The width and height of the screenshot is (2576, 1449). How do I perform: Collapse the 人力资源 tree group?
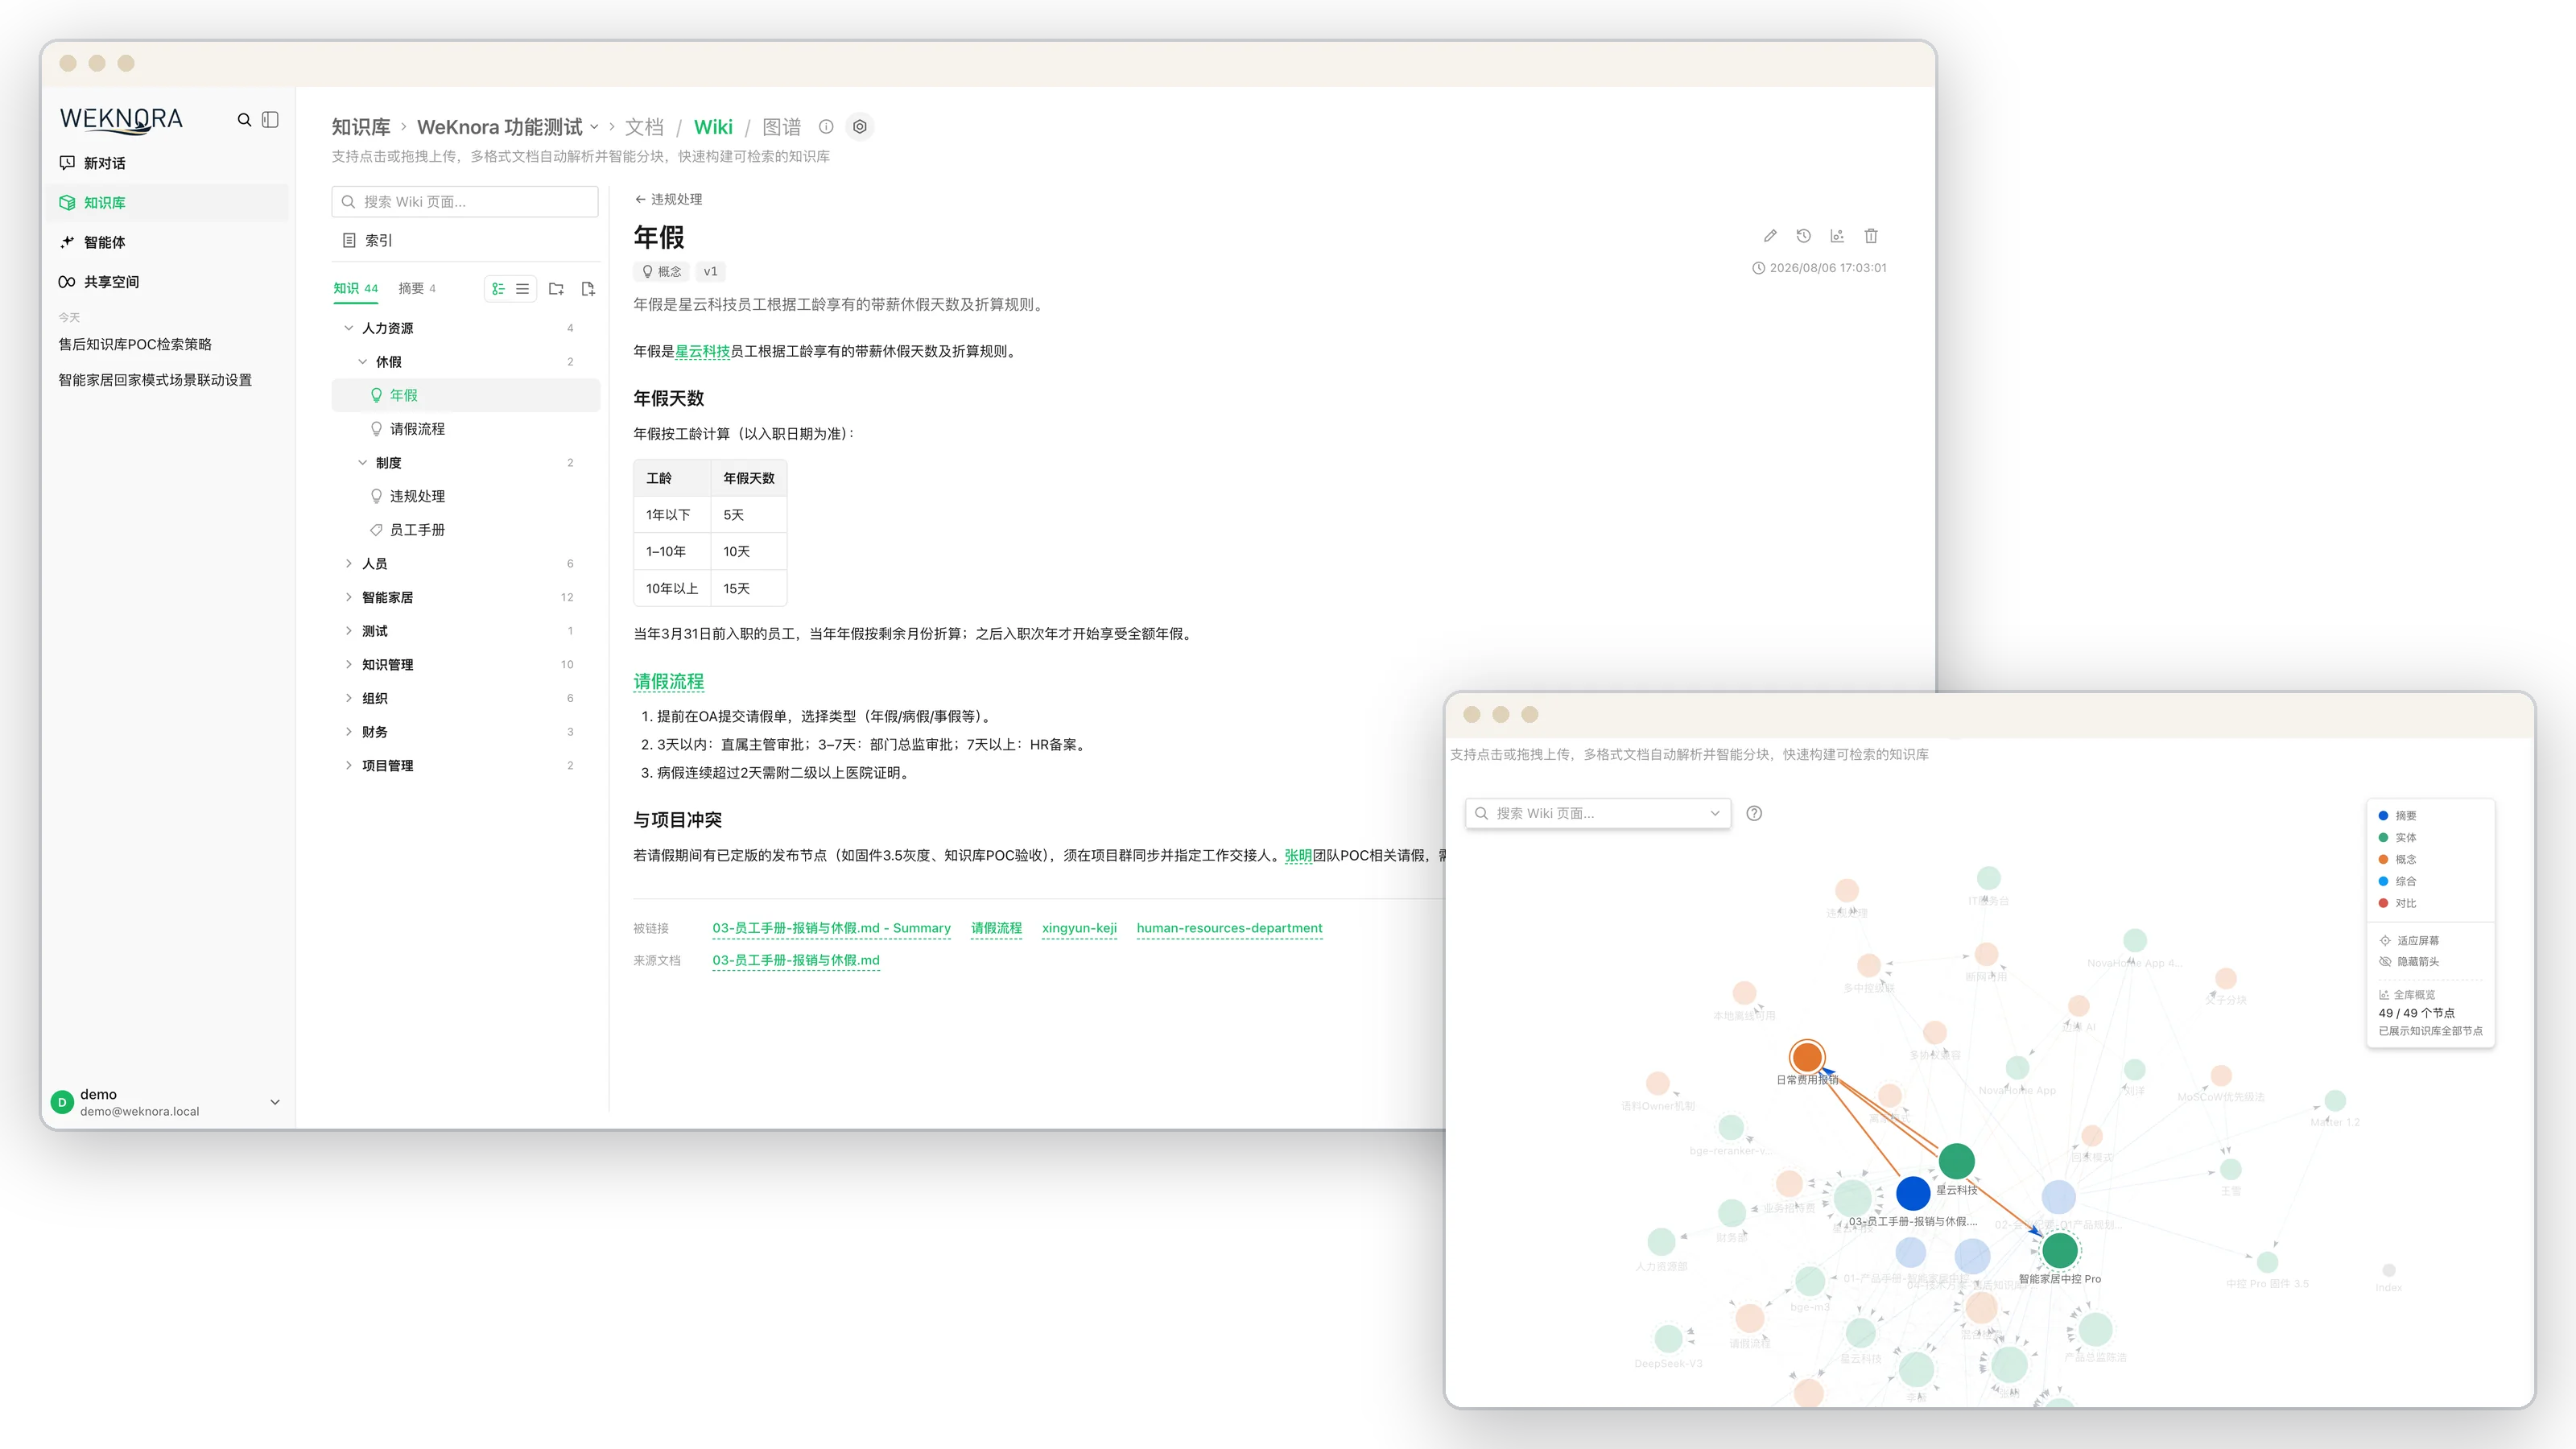[348, 328]
